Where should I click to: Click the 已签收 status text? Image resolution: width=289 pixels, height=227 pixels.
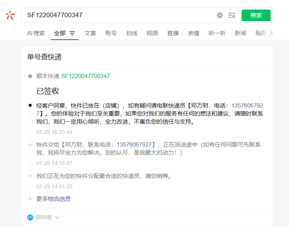(x=48, y=91)
